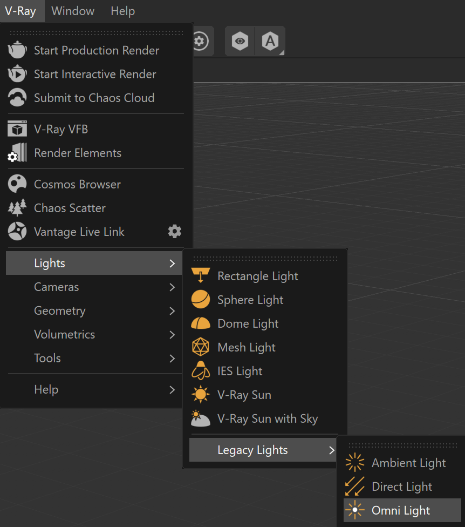Open the V-Ray menu in menu bar
Screen dimensions: 465x527
point(20,11)
